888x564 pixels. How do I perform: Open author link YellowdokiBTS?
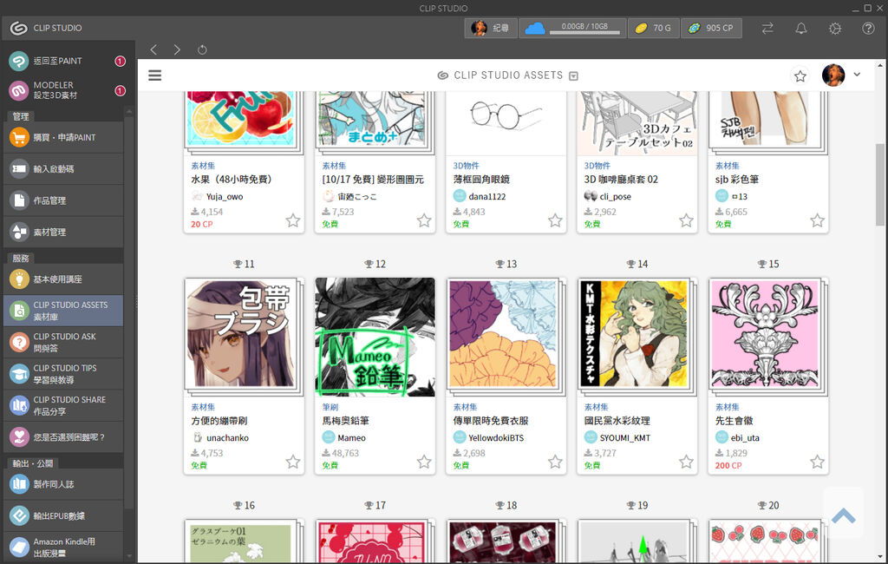pyautogui.click(x=496, y=437)
